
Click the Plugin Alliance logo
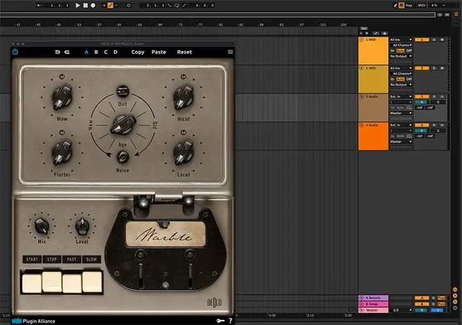tap(33, 321)
